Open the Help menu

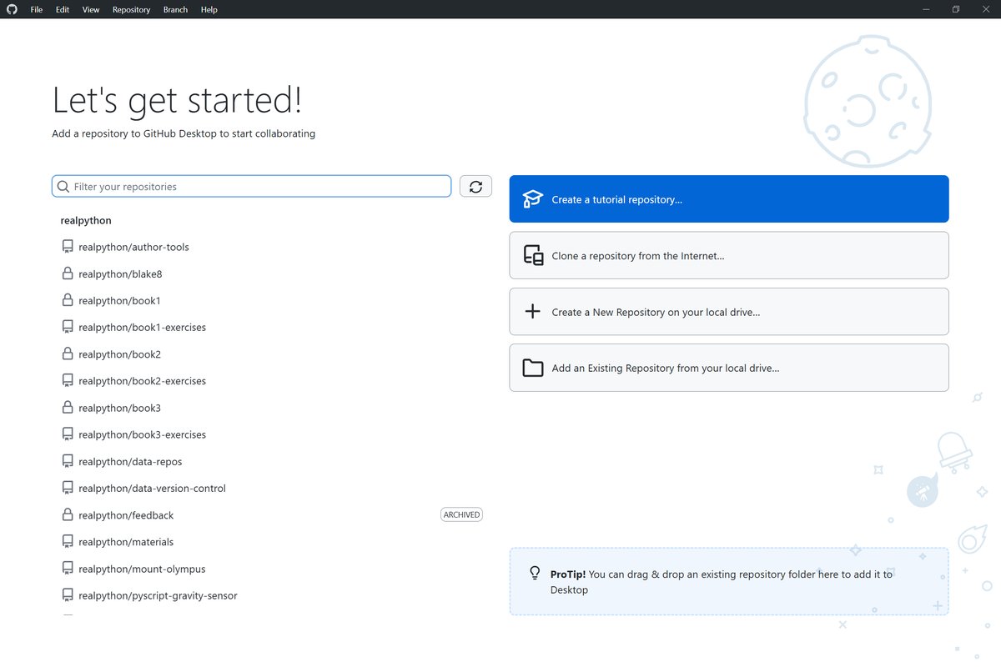pyautogui.click(x=209, y=9)
